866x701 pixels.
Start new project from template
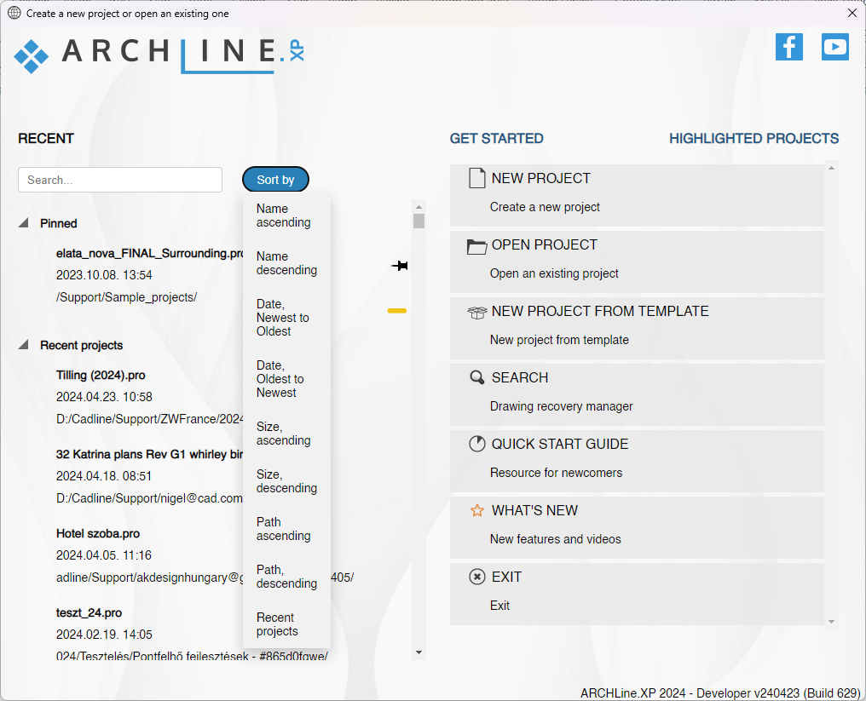click(x=637, y=328)
